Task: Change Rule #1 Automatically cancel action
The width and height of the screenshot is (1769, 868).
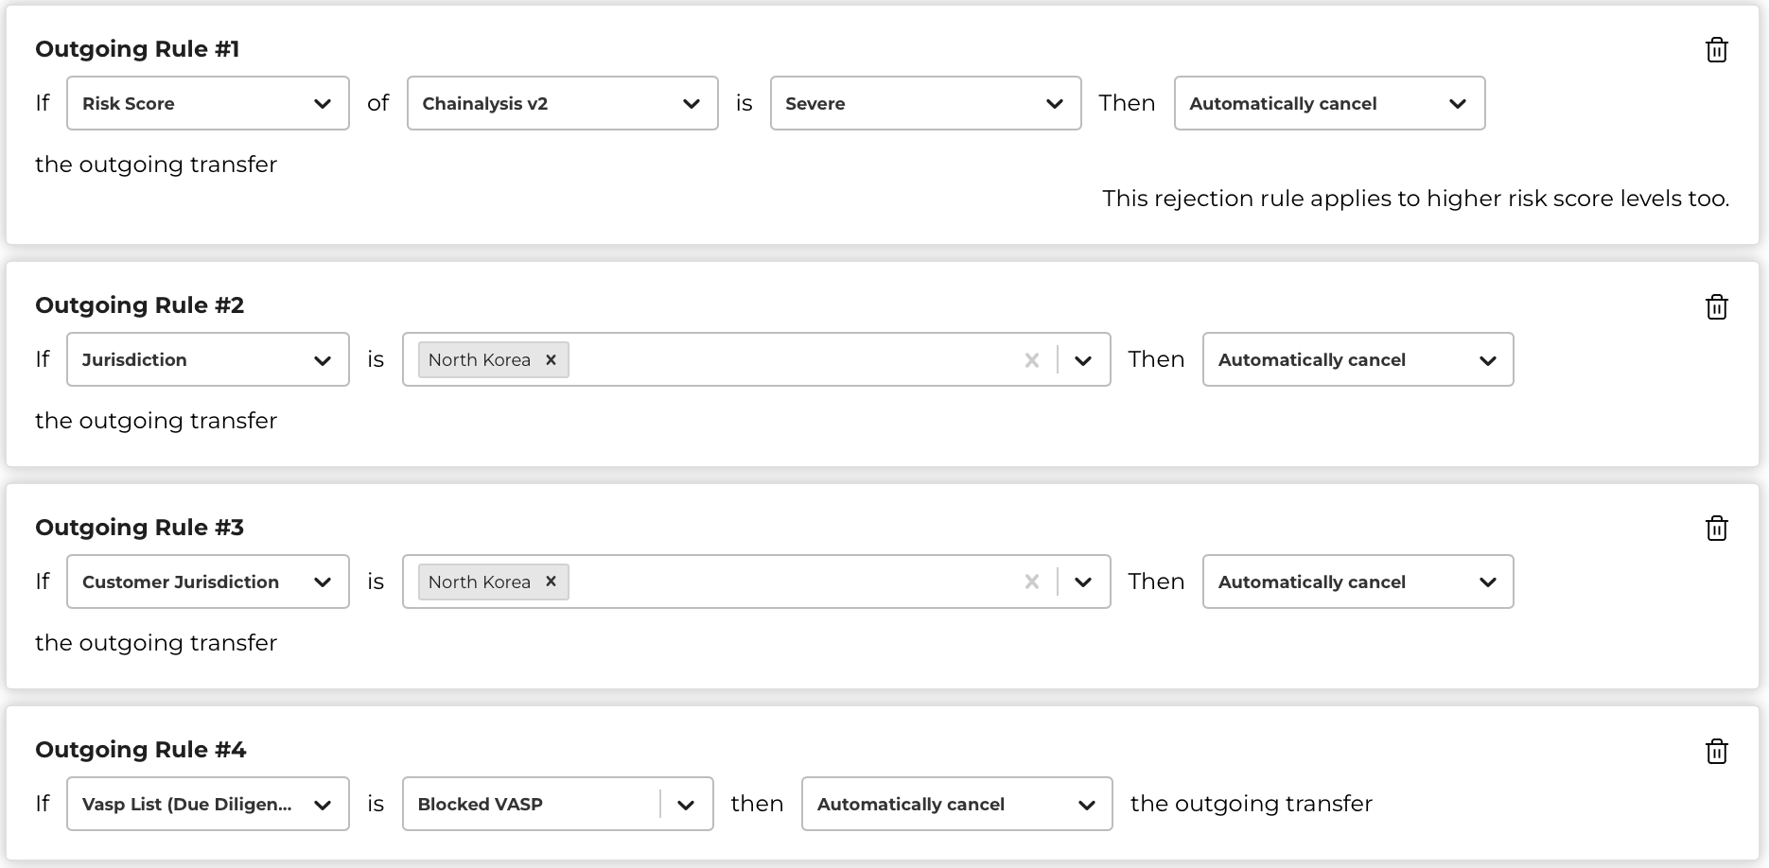Action: (x=1330, y=103)
